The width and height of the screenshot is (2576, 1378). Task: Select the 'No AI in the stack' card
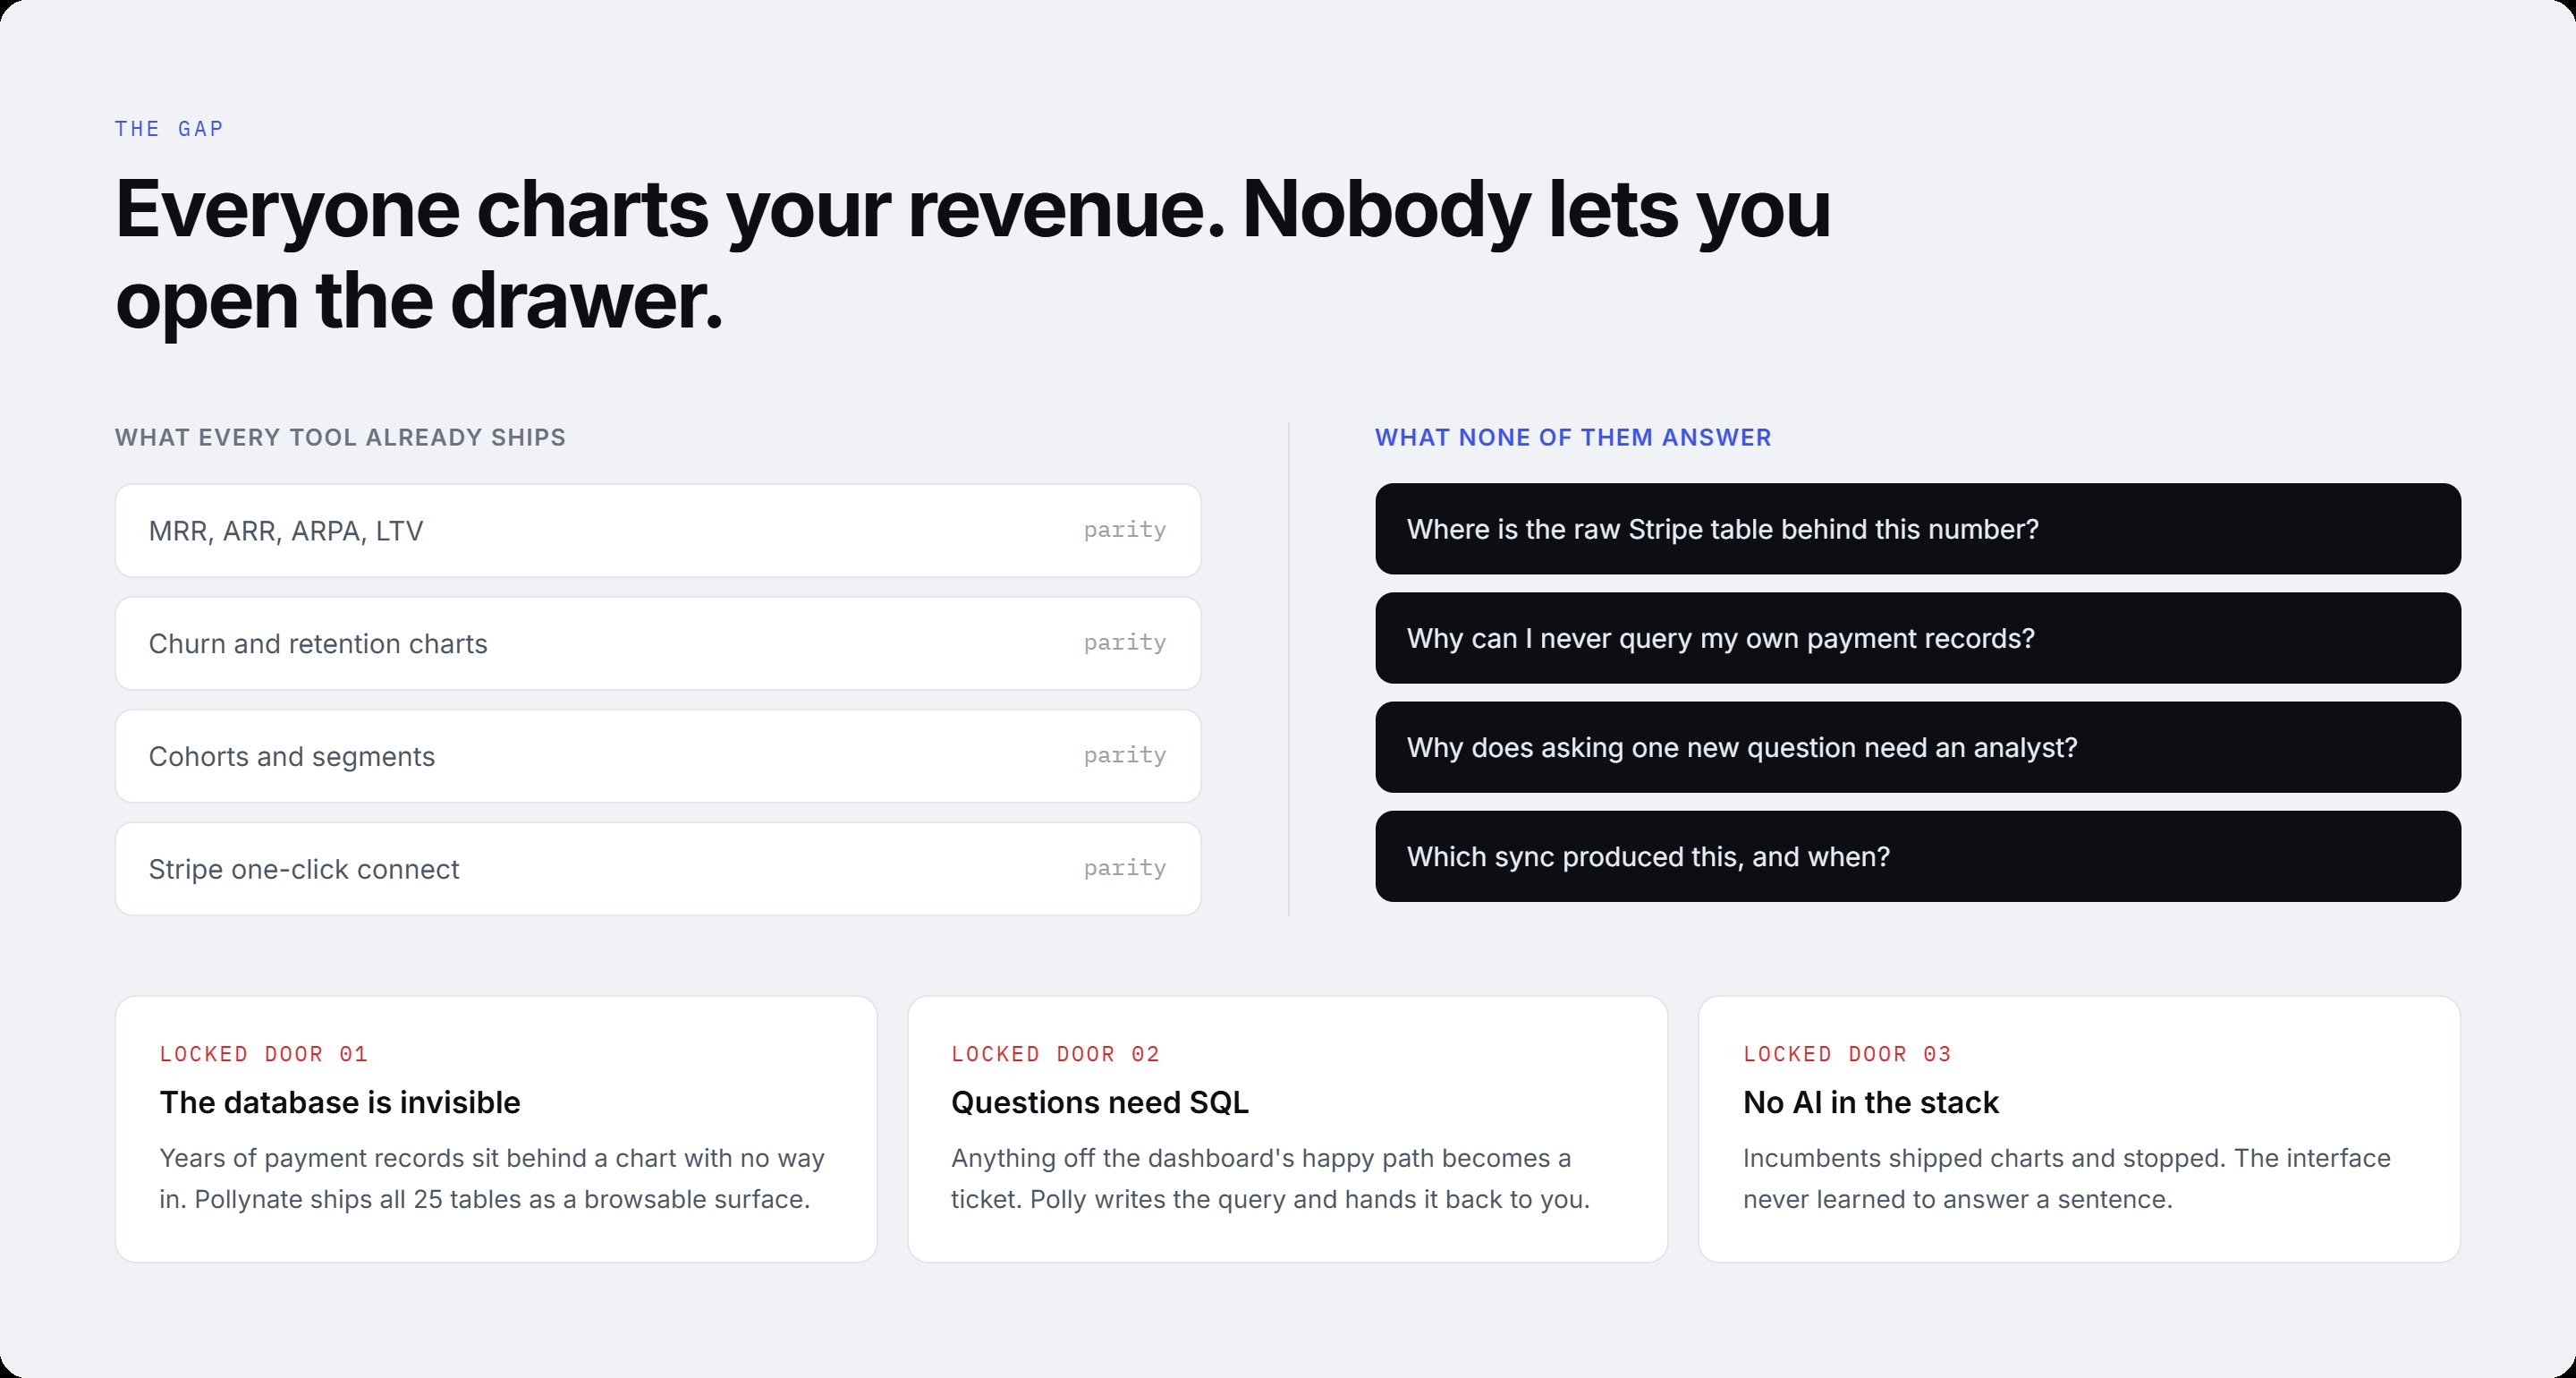coord(2080,1129)
